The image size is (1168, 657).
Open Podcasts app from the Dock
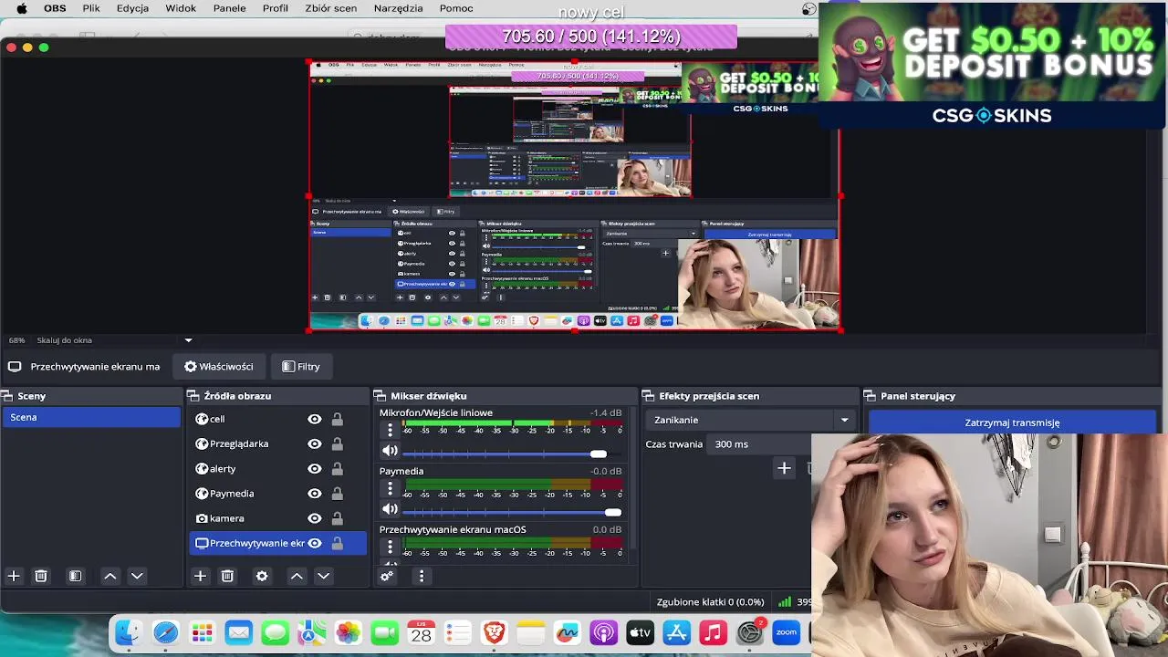603,632
